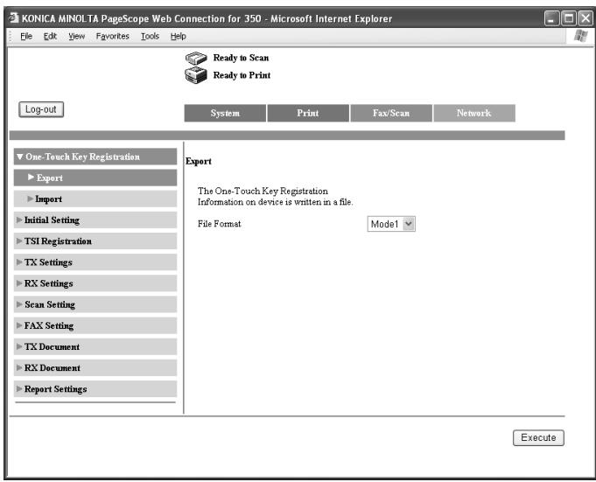The width and height of the screenshot is (596, 482).
Task: Expand the TX Settings section
Action: coord(95,262)
